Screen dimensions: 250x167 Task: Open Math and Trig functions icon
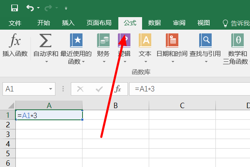coord(237,40)
